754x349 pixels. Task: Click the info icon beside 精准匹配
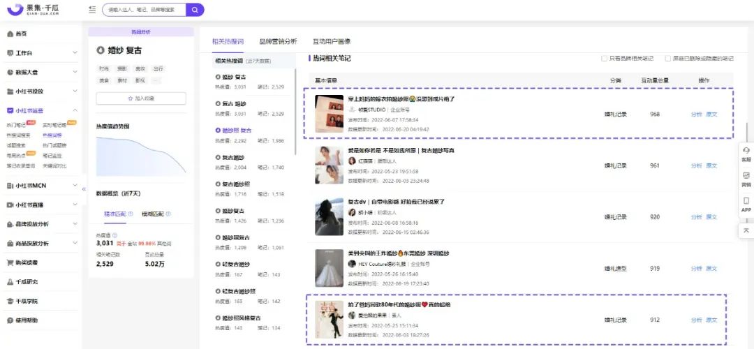point(131,214)
